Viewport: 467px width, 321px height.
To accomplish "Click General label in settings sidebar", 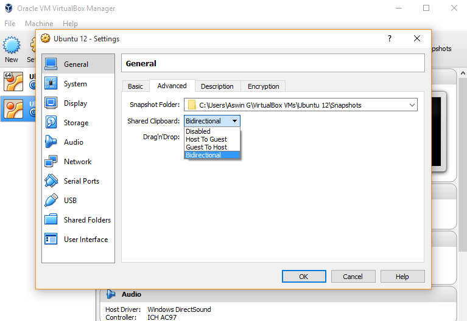I will 76,64.
